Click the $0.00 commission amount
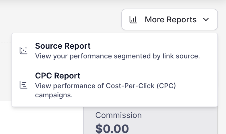The height and width of the screenshot is (134, 226). (112, 128)
